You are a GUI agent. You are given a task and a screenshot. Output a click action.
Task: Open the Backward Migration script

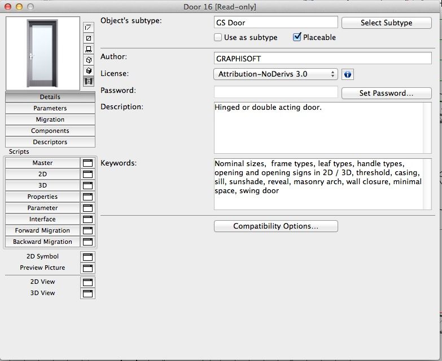point(42,242)
